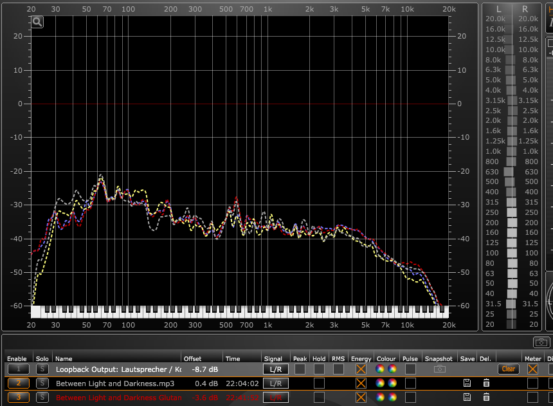This screenshot has width=553, height=406.
Task: Save the third red trace row
Action: [467, 398]
